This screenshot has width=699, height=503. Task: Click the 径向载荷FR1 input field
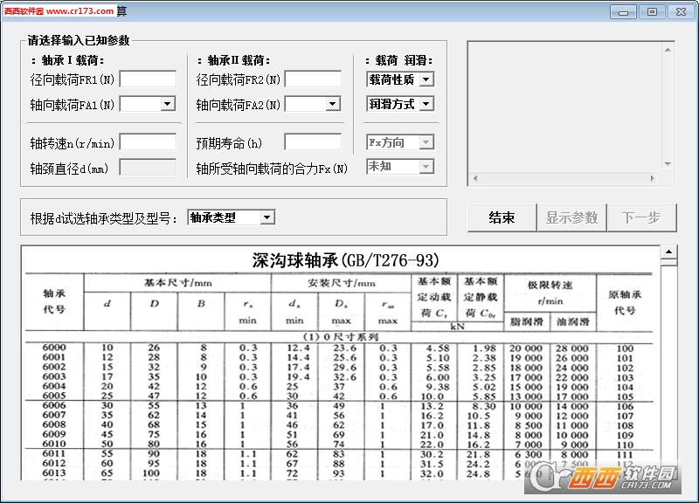[x=148, y=79]
